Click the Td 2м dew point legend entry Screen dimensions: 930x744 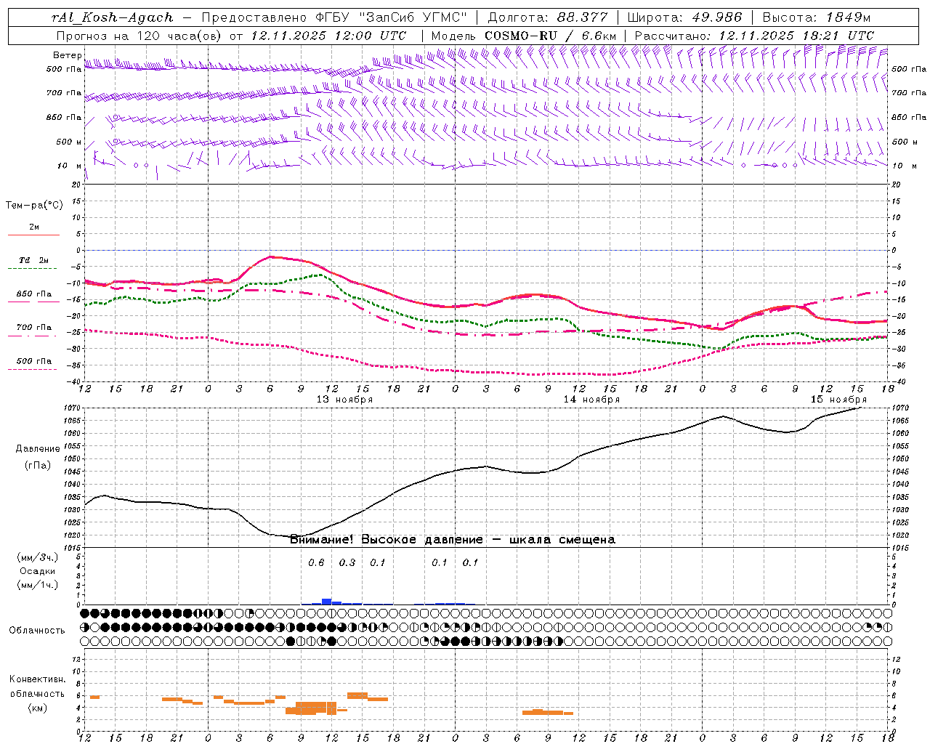tap(34, 260)
